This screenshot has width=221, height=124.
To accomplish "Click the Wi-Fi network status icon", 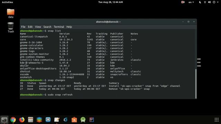I will coord(205,2).
